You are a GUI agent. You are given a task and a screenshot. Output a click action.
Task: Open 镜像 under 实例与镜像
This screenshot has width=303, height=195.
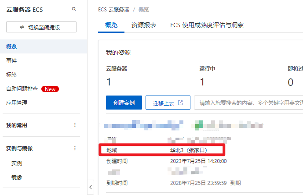17,177
